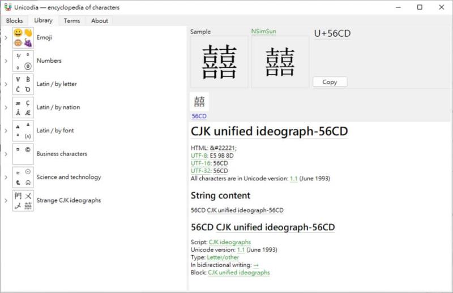This screenshot has height=293, width=453.
Task: Click the Unicodia app icon in title bar
Action: [x=8, y=7]
